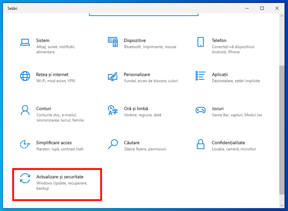The image size is (288, 211).
Task: Click the Actualizare și securitate sync icon
Action: coord(25,178)
